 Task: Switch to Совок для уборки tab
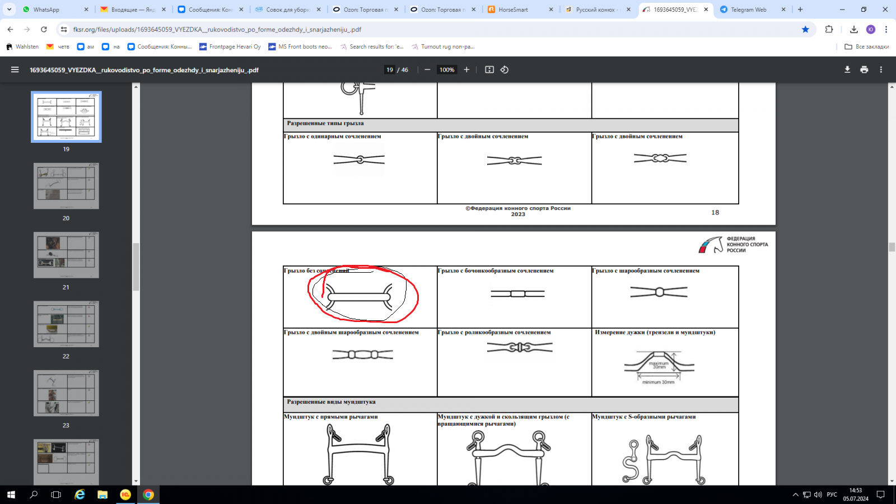click(288, 10)
